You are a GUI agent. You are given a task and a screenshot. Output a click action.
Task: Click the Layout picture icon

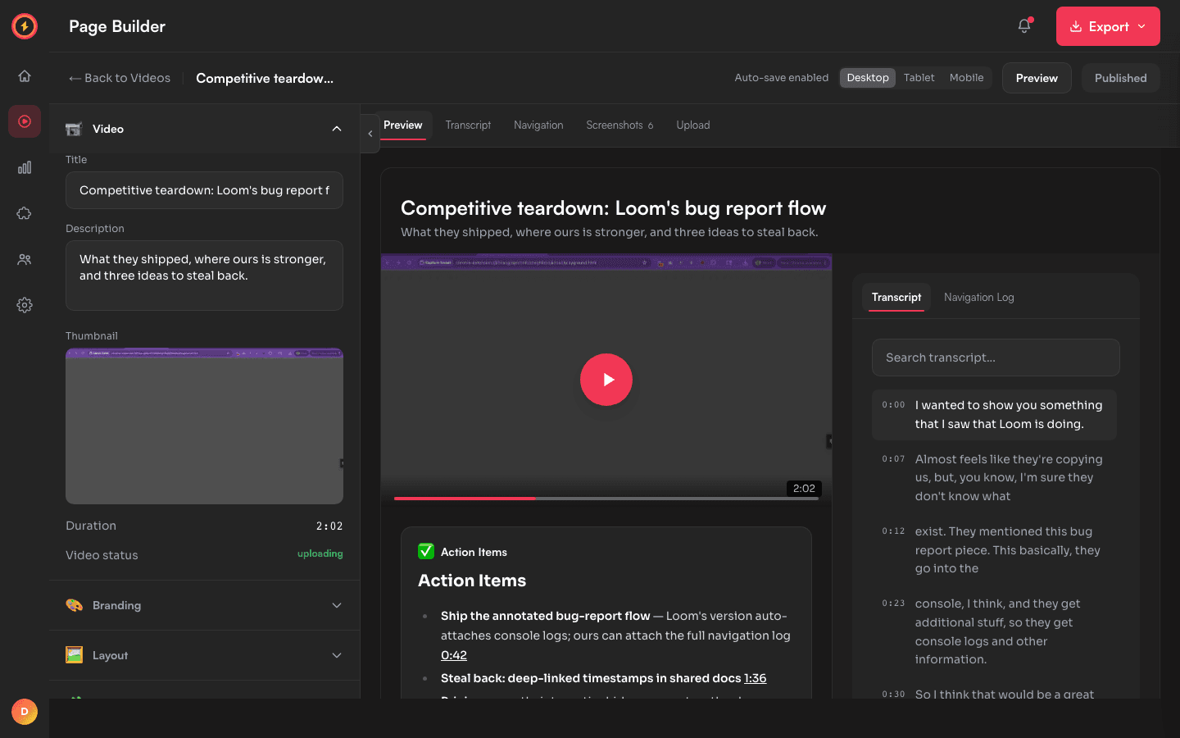[x=74, y=655]
